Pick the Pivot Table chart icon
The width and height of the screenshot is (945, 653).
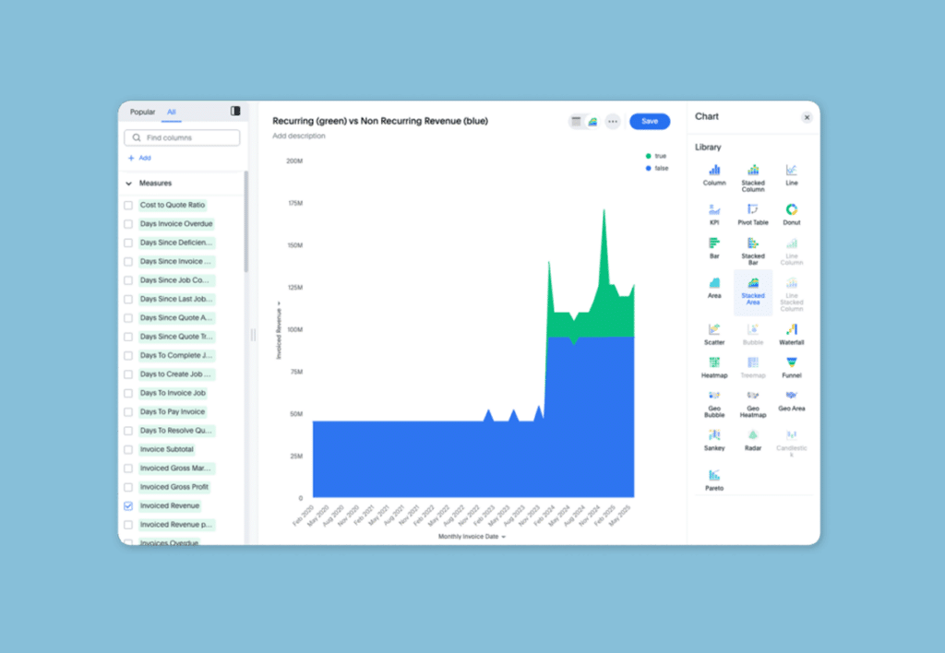click(753, 210)
